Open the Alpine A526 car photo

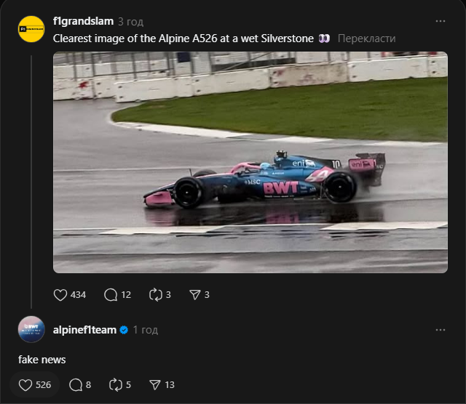point(250,162)
